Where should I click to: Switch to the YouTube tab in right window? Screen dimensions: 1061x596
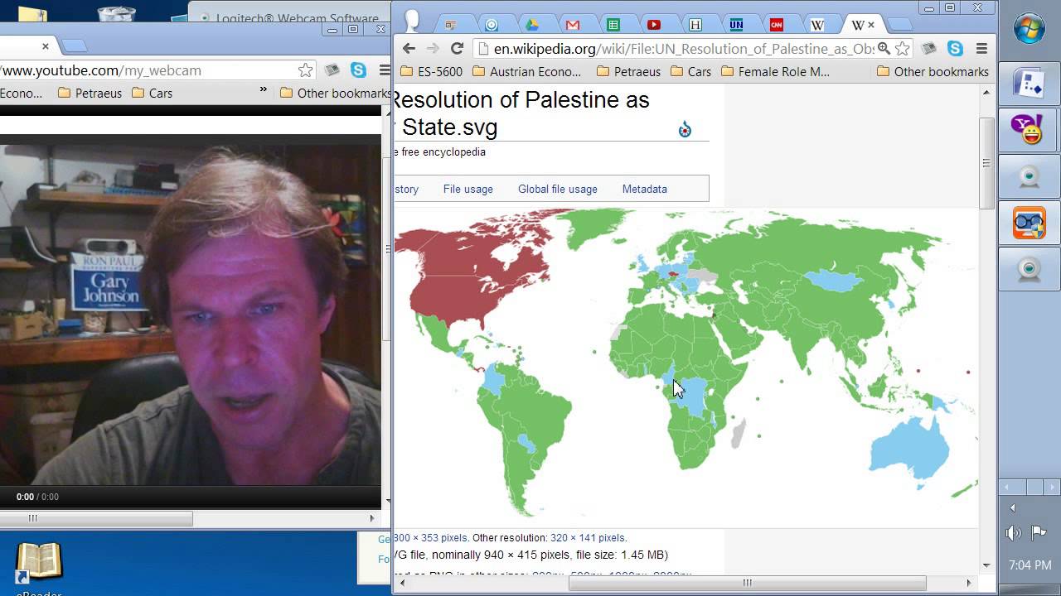[654, 25]
